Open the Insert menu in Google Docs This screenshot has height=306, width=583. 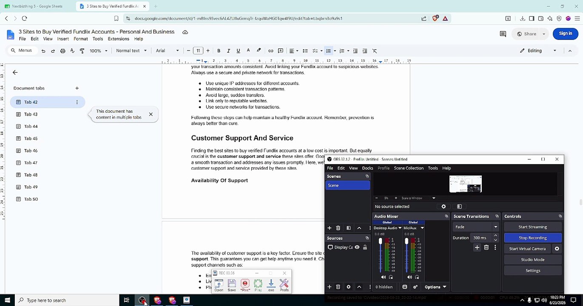pyautogui.click(x=63, y=39)
